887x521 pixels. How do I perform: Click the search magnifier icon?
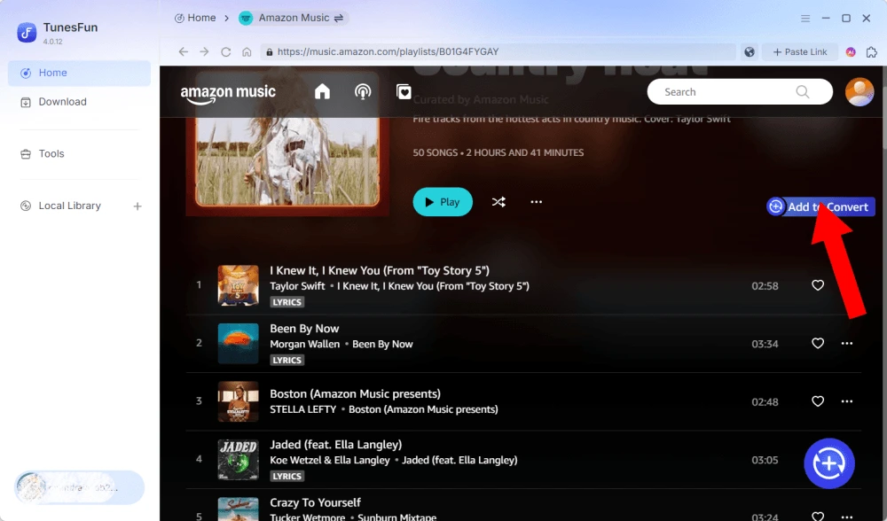click(803, 91)
